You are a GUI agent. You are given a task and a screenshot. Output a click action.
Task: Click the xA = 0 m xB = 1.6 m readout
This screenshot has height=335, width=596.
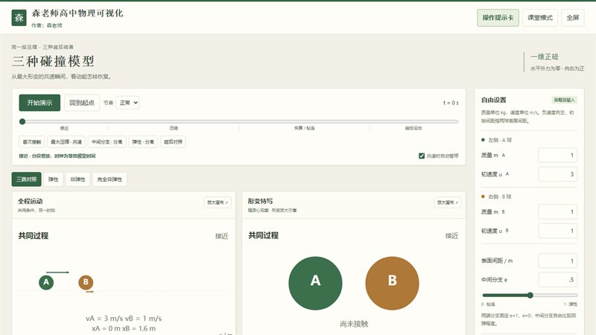click(124, 328)
